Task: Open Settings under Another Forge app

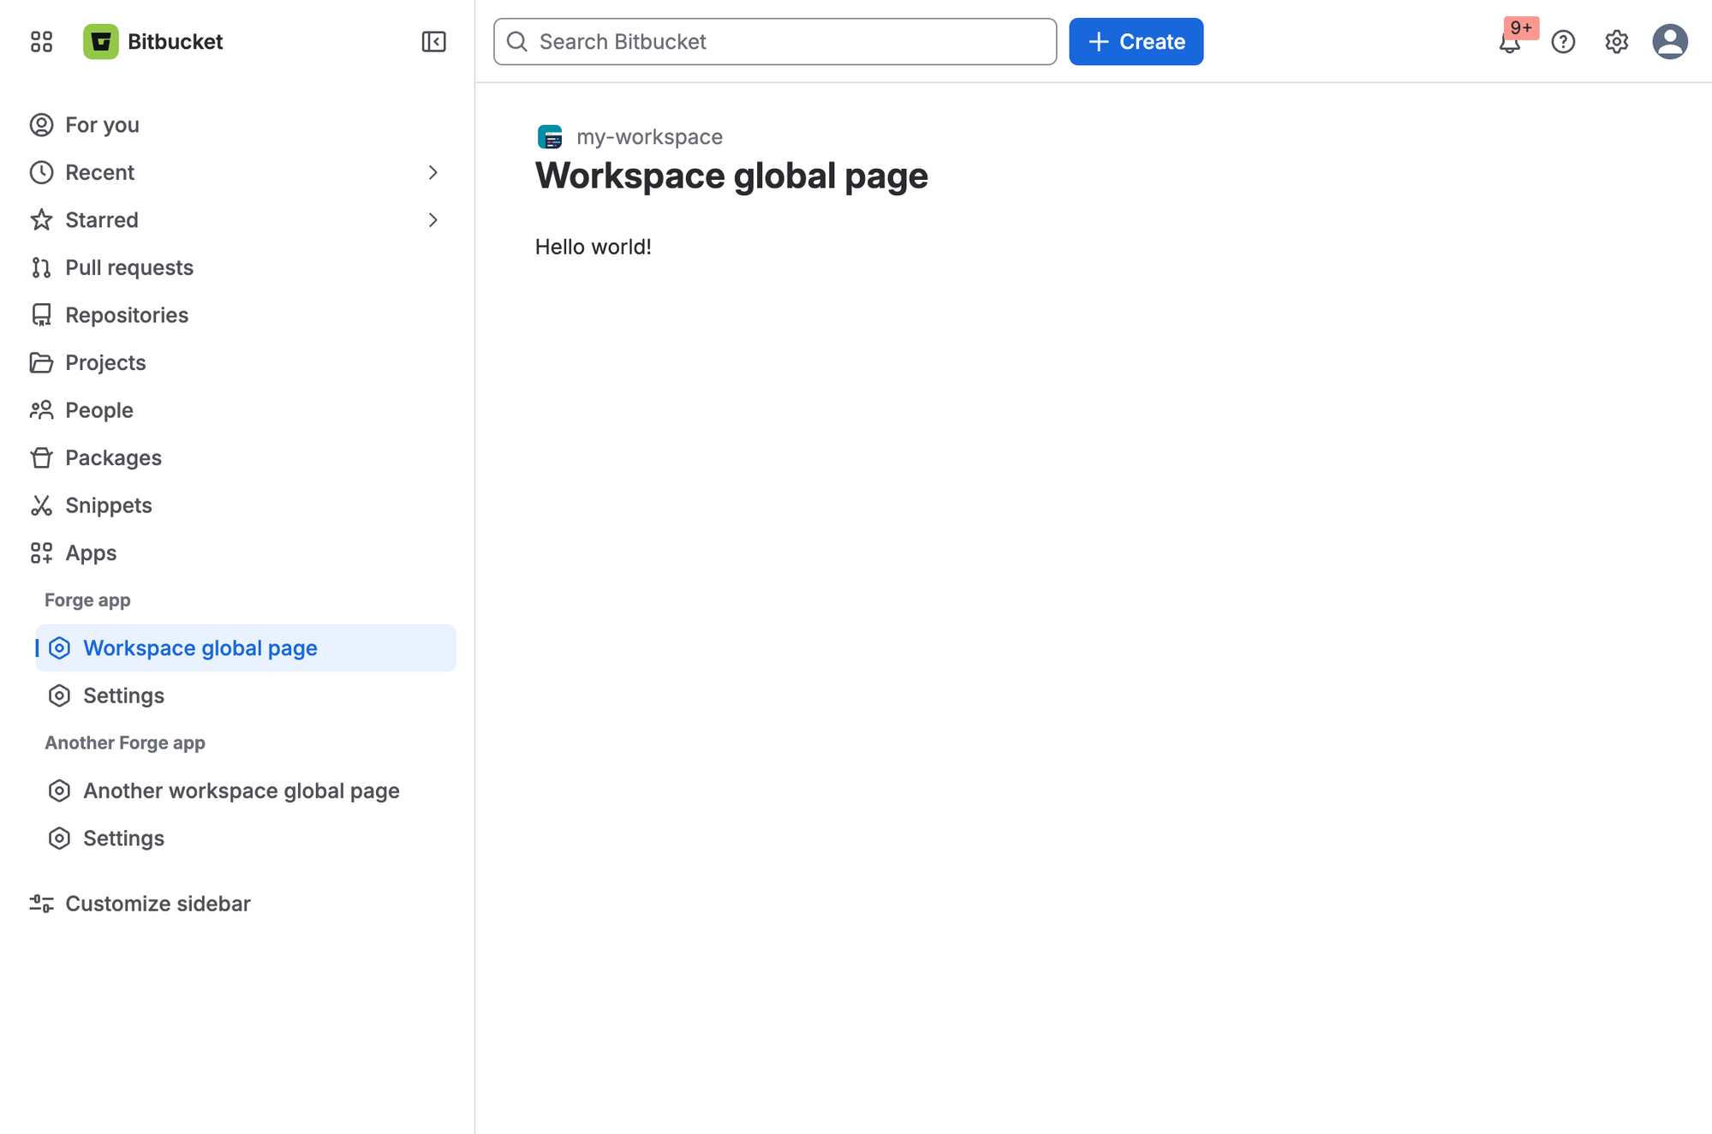Action: (x=246, y=838)
